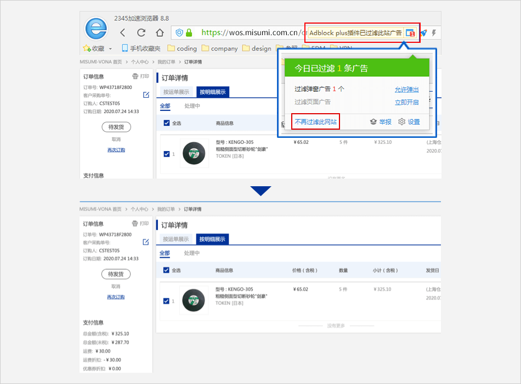521x384 pixels.
Task: Select the 处理中 tab in the lower screenshot
Action: (192, 253)
